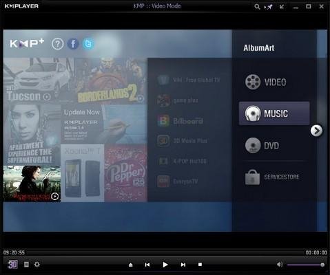Toggle the 3D mode button

(12, 265)
